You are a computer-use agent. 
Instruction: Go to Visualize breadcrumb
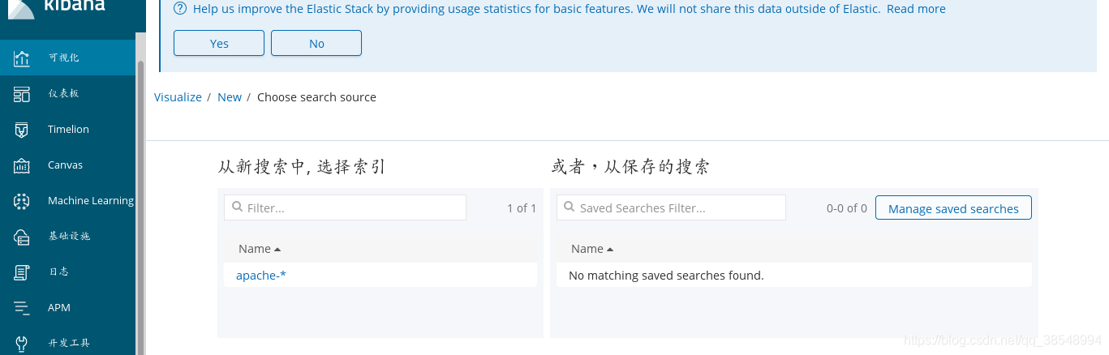(x=178, y=97)
